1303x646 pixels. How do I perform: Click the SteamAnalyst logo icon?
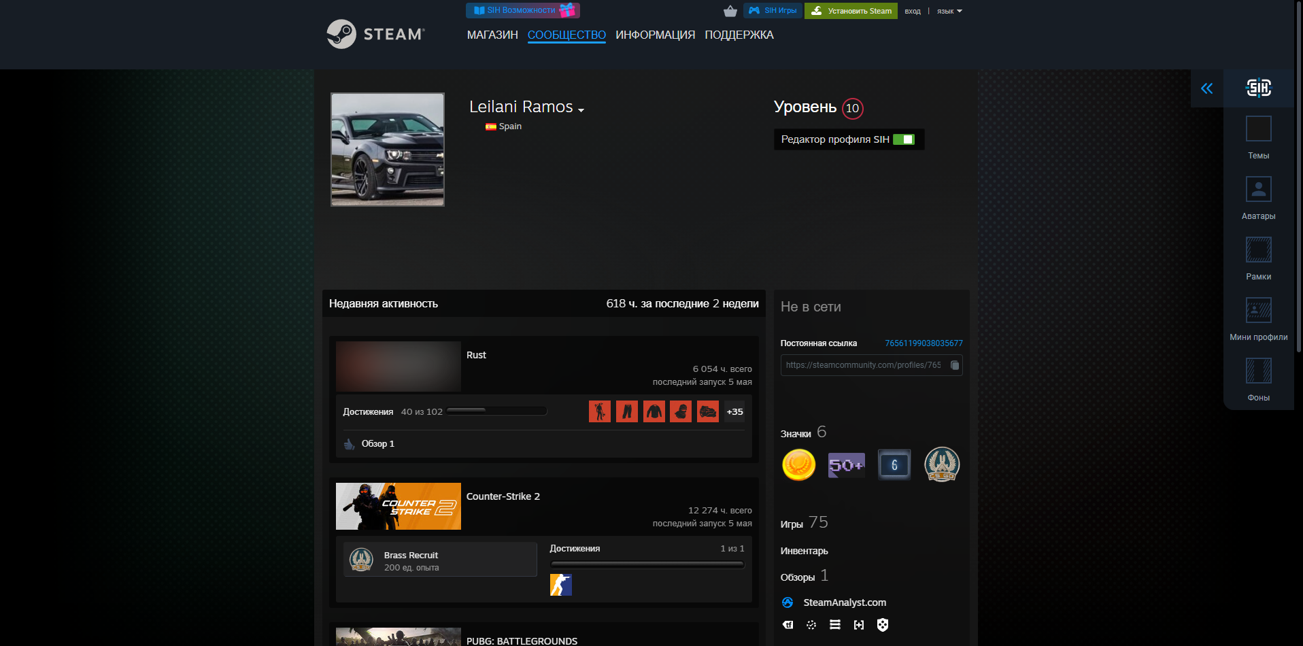[788, 602]
